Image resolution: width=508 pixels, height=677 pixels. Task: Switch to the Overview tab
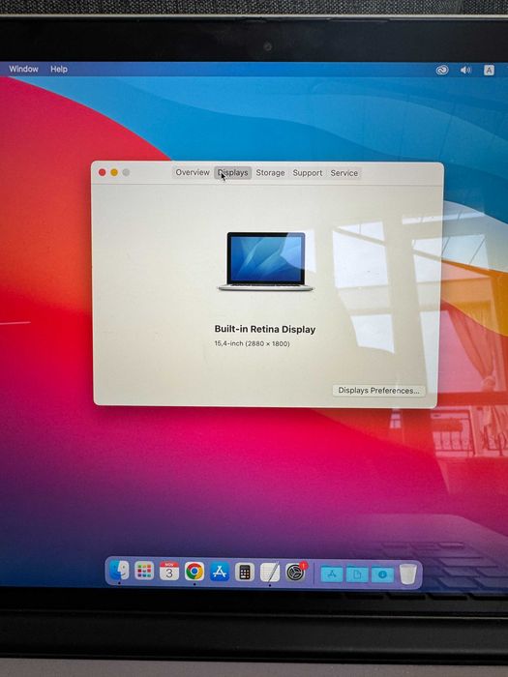(193, 172)
